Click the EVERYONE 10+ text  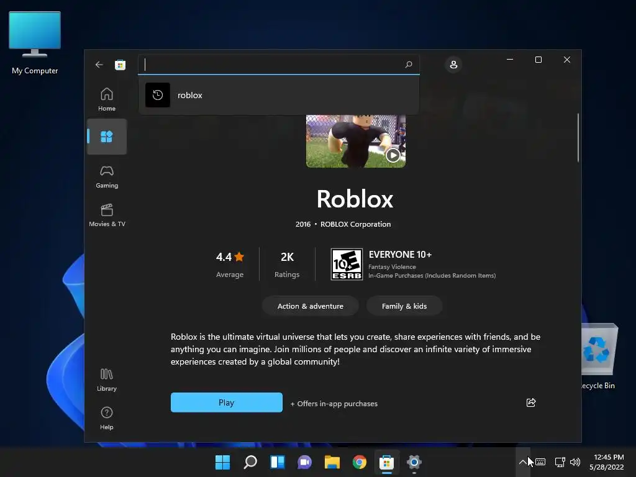[x=400, y=254]
